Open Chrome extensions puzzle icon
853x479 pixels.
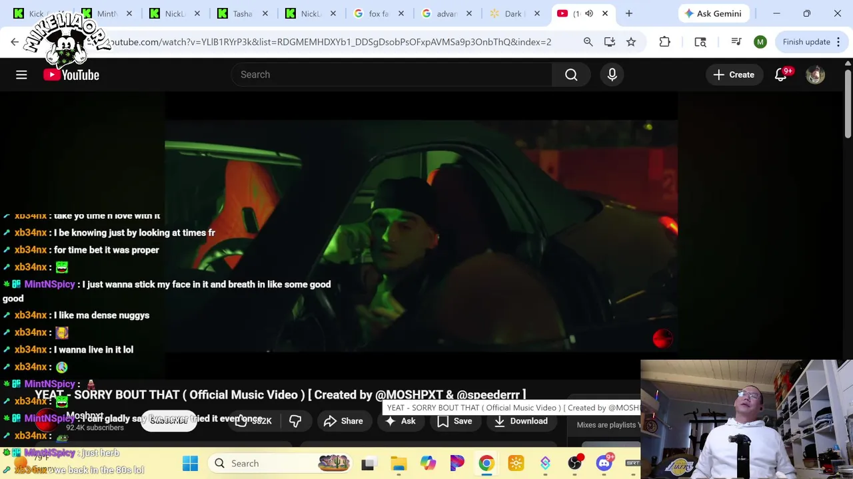coord(664,42)
